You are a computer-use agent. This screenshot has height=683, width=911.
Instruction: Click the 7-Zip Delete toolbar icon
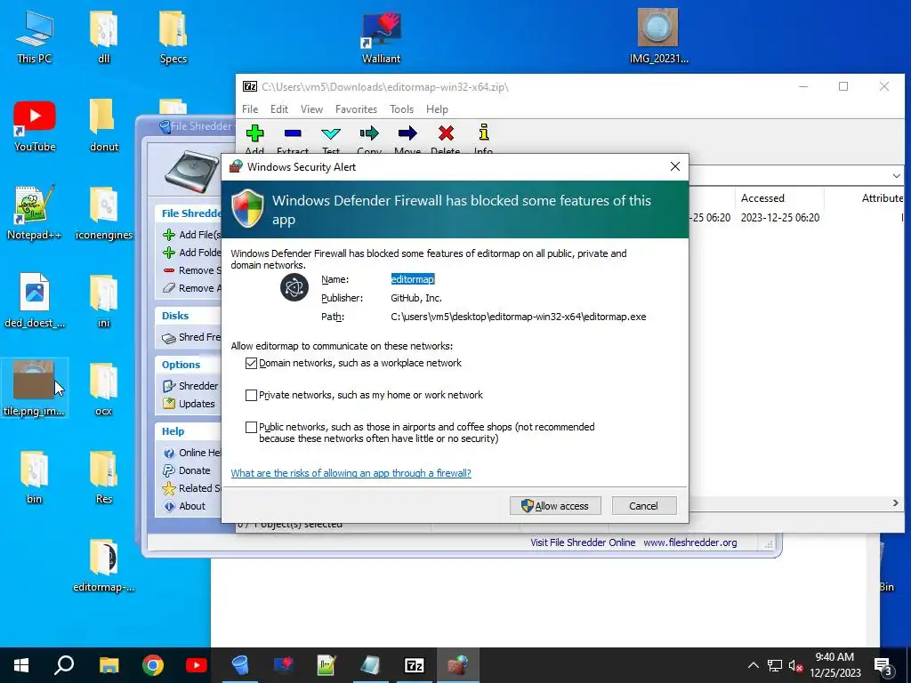pos(446,134)
